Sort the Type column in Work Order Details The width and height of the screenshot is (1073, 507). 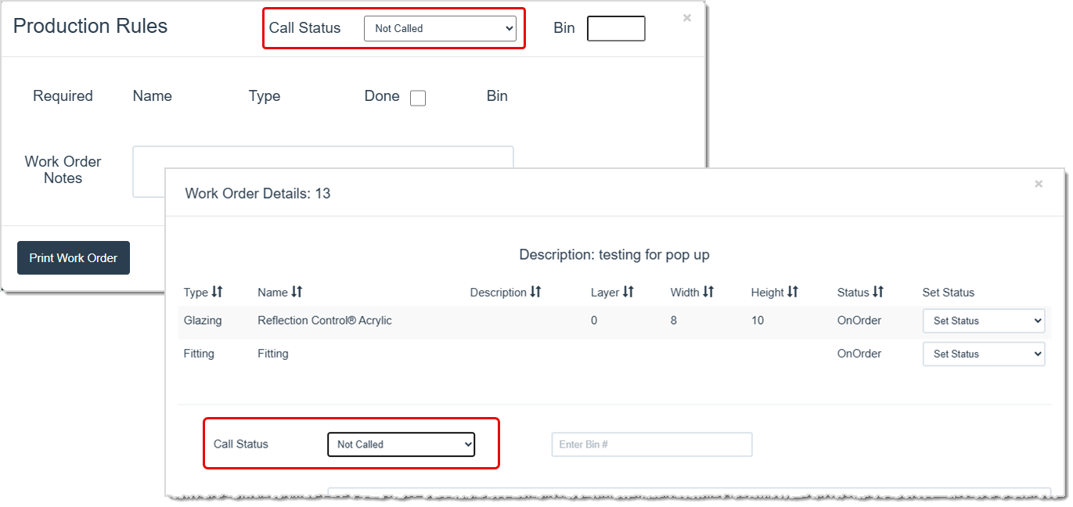[217, 292]
